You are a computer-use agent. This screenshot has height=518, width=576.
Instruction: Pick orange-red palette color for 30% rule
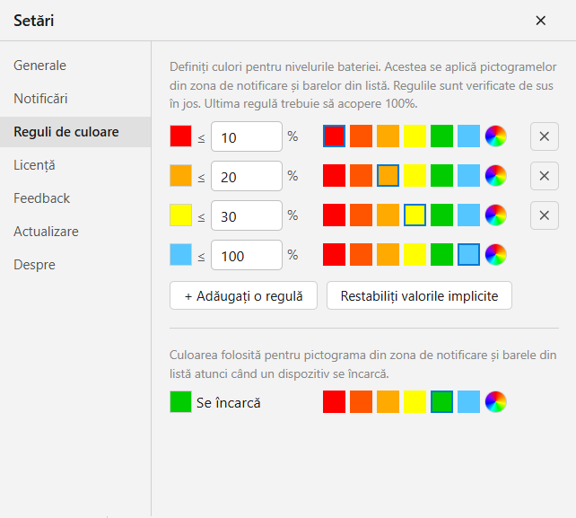click(x=361, y=215)
